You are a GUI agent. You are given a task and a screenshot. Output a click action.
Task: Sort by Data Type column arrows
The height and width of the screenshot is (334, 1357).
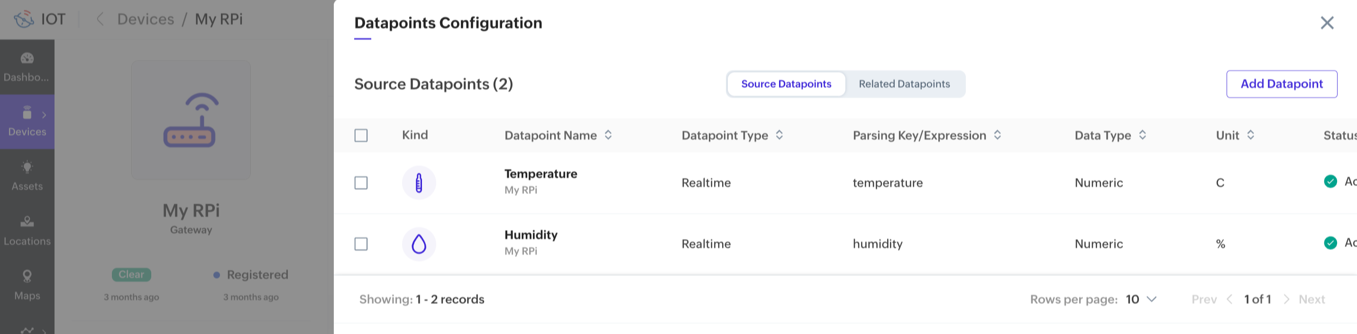click(x=1142, y=135)
